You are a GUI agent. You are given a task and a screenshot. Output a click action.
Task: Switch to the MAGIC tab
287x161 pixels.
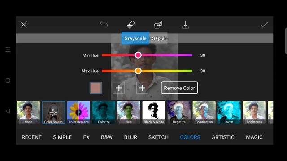254,137
